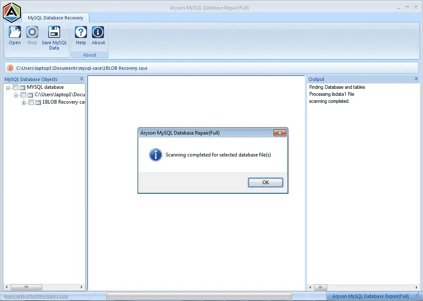Click the 'Processing ibdata1 File' output line

click(332, 94)
